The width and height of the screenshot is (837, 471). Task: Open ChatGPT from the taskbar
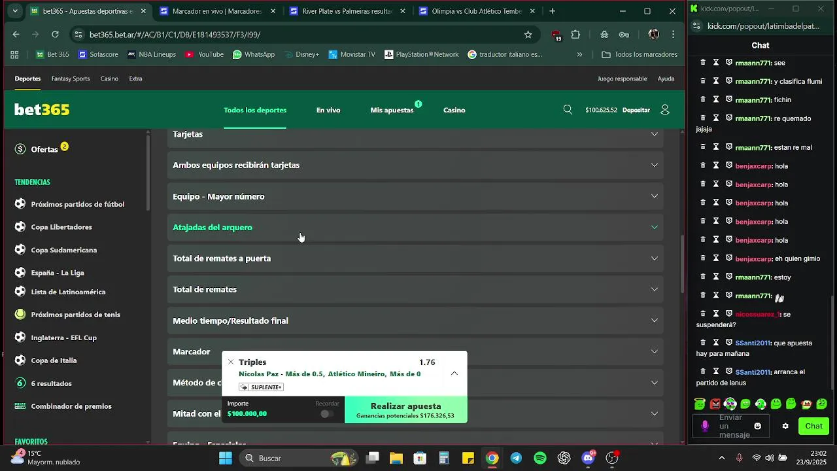click(x=564, y=458)
